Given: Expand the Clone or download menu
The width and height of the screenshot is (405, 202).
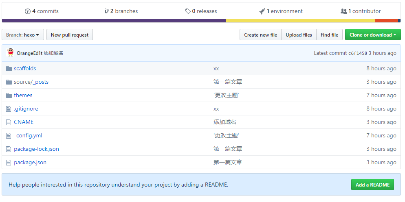Looking at the screenshot, I should tap(372, 35).
